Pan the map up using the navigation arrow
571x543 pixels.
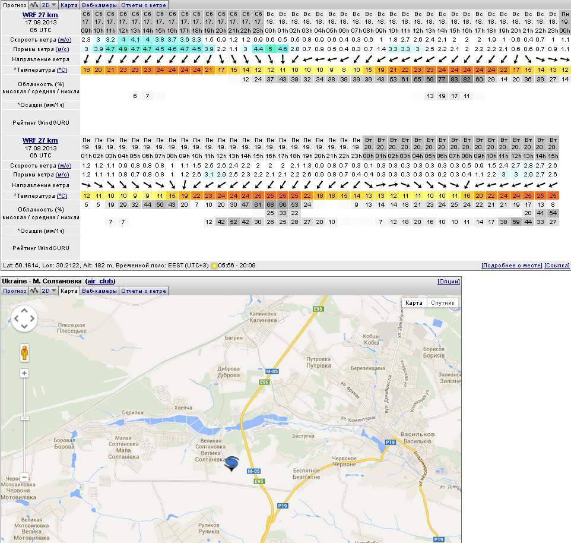[24, 311]
